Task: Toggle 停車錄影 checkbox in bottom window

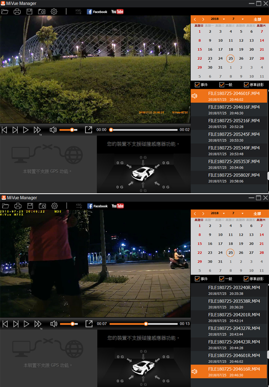Action: coord(246,279)
